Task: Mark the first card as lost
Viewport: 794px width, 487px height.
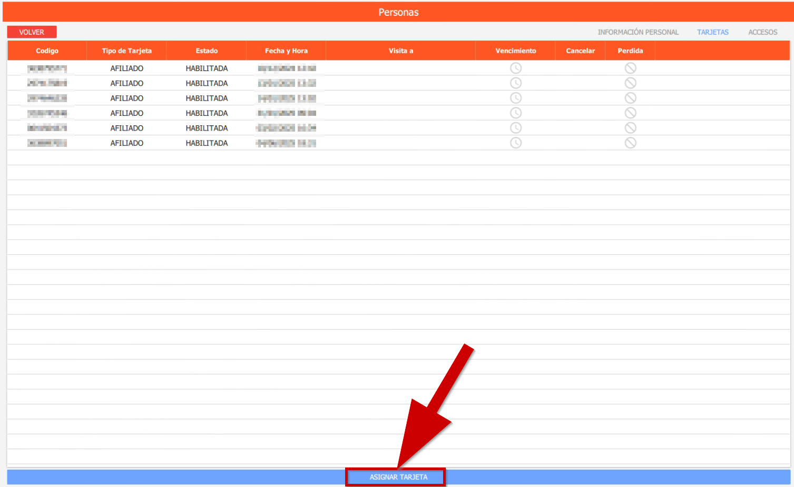Action: pos(630,68)
